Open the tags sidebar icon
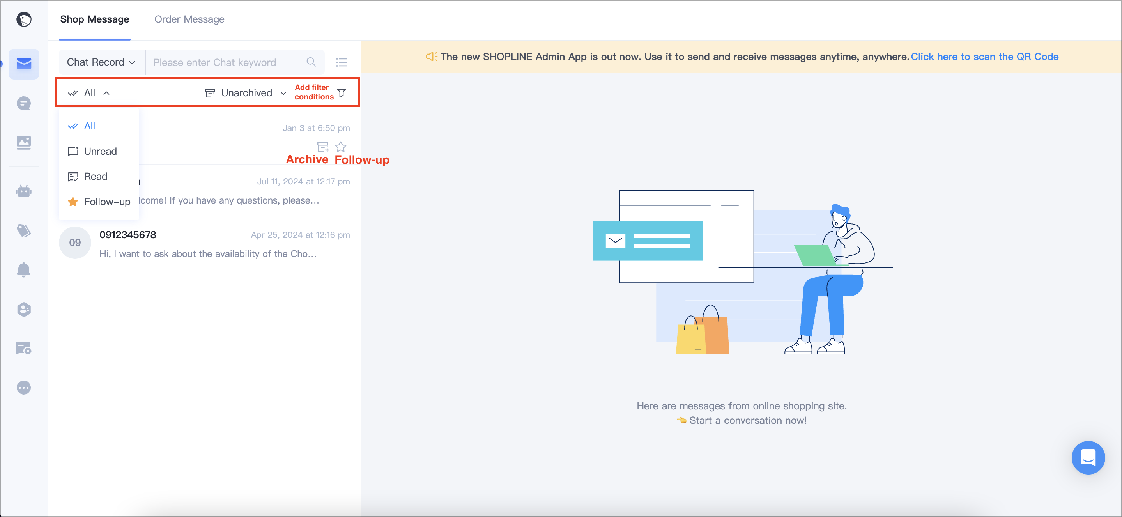This screenshot has width=1122, height=517. coord(24,230)
